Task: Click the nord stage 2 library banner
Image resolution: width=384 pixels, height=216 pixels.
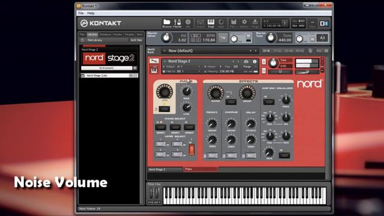Action: click(109, 58)
